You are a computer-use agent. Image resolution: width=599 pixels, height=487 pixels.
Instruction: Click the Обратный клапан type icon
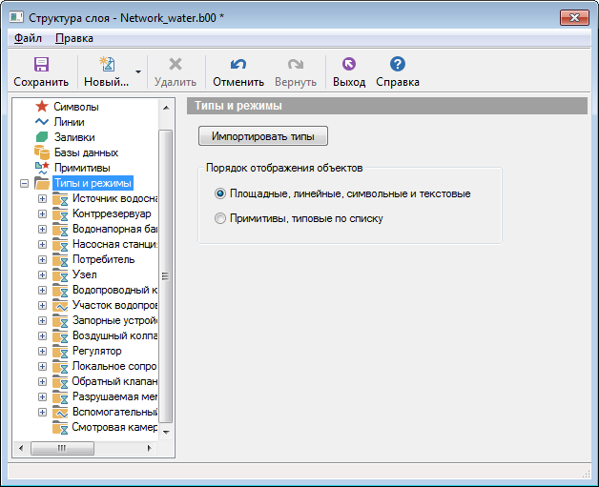click(x=60, y=382)
